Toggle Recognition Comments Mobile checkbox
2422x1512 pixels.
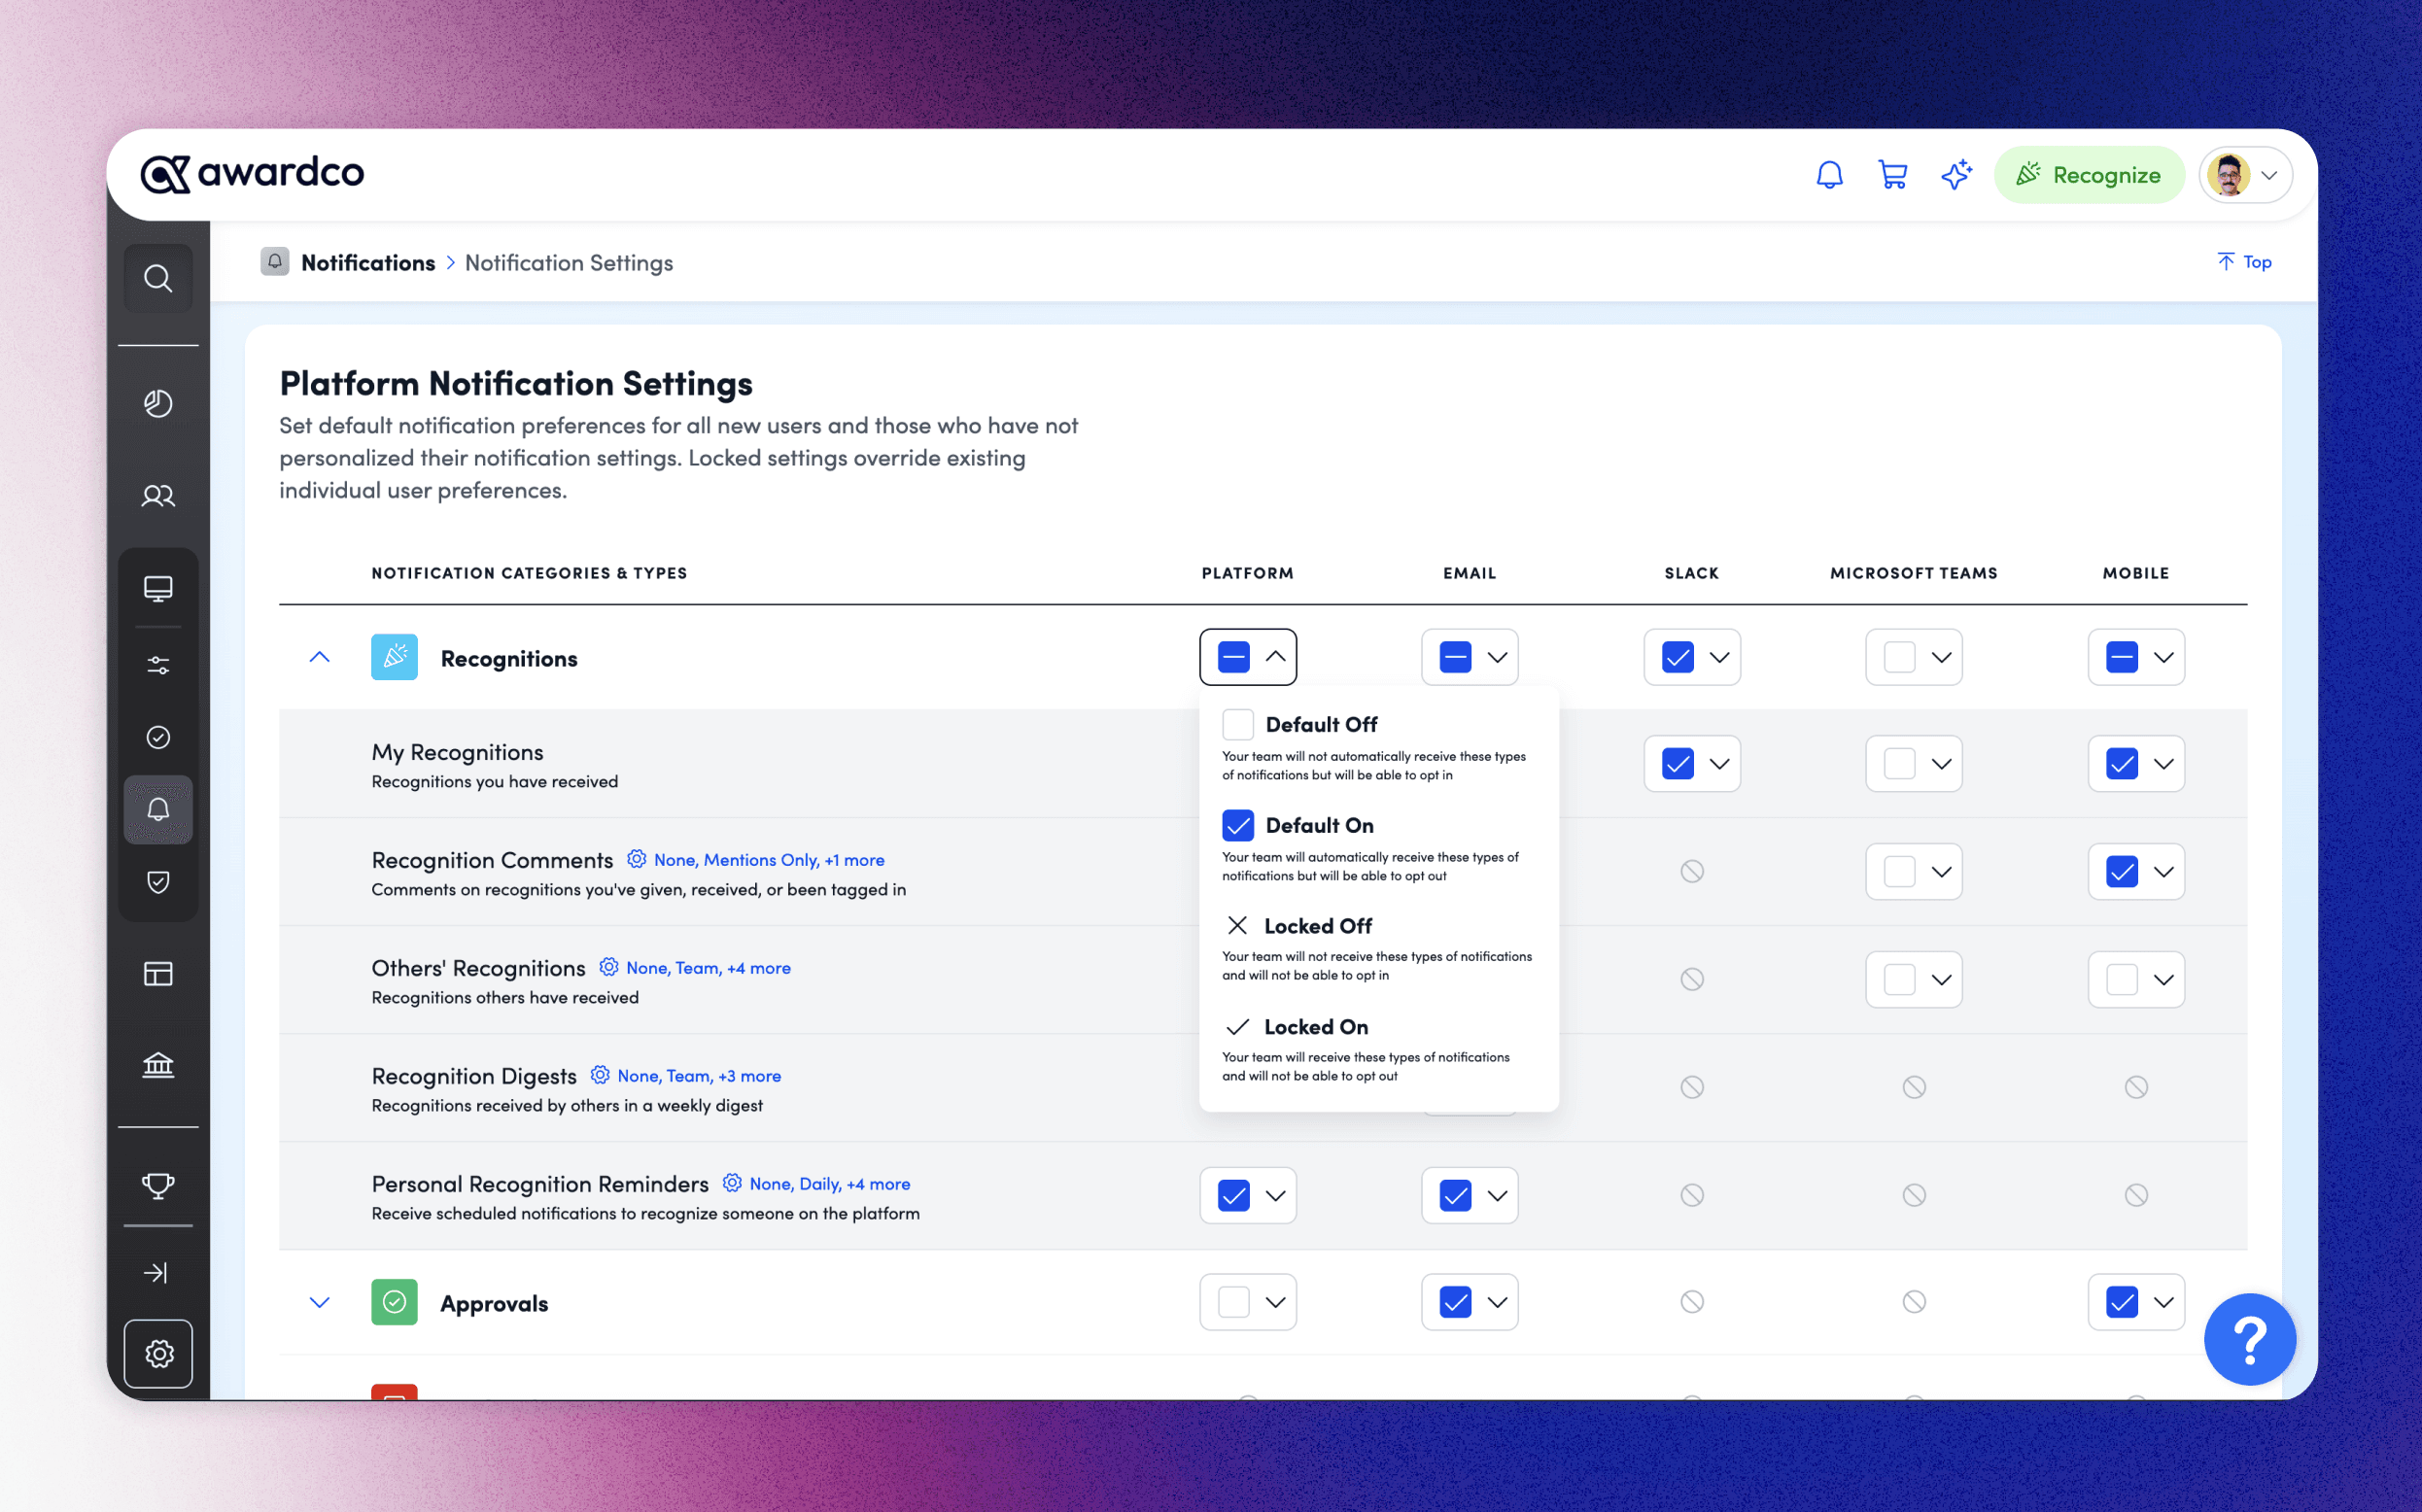pyautogui.click(x=2121, y=872)
